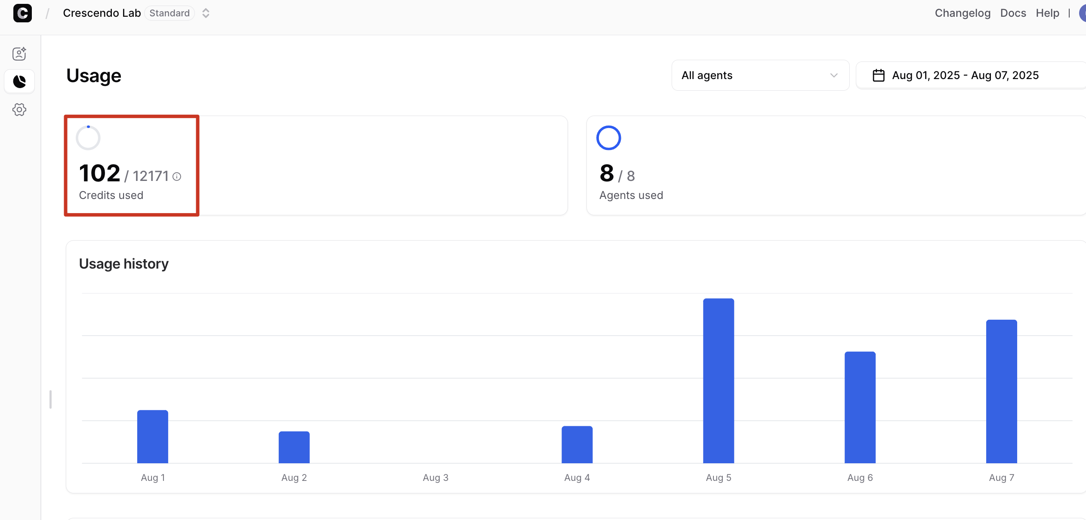Click the Agents used label
The width and height of the screenshot is (1086, 520).
coord(631,196)
